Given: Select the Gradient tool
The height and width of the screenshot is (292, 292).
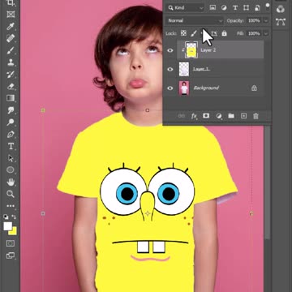Looking at the screenshot, I should click(x=11, y=98).
